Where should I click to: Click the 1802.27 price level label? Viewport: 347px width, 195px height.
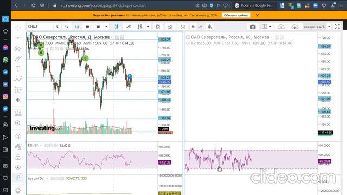pyautogui.click(x=165, y=40)
